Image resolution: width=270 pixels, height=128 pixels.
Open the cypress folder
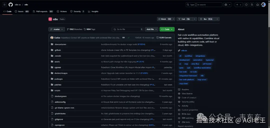click(58, 67)
